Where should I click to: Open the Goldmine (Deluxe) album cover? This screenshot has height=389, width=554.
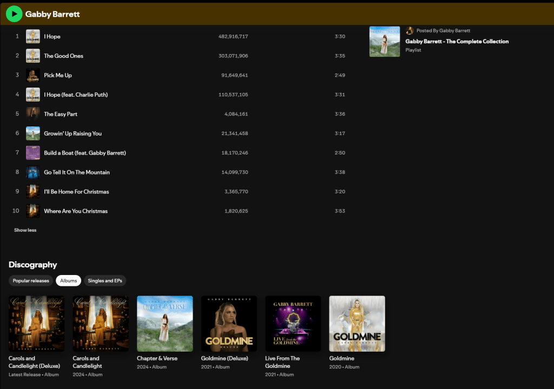click(229, 324)
